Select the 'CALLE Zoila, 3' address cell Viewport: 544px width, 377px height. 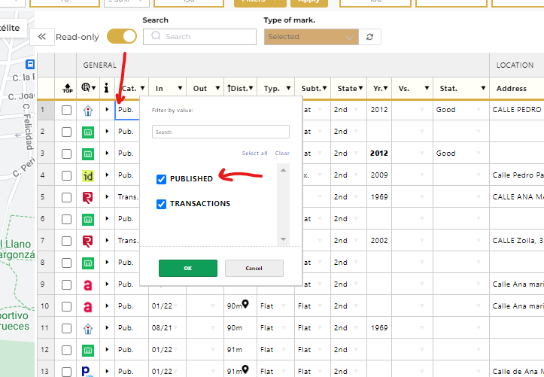point(517,240)
